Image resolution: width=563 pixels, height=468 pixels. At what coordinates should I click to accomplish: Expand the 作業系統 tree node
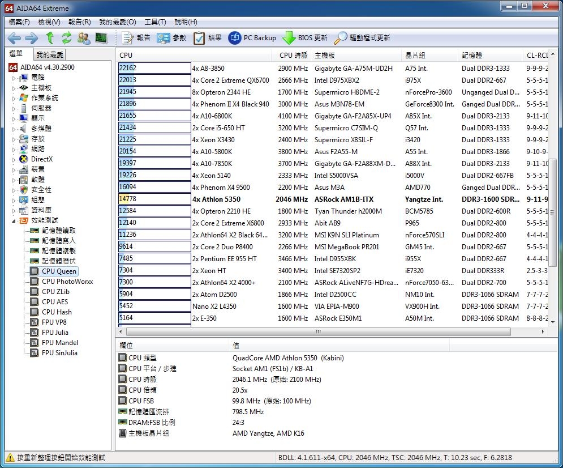[x=14, y=98]
